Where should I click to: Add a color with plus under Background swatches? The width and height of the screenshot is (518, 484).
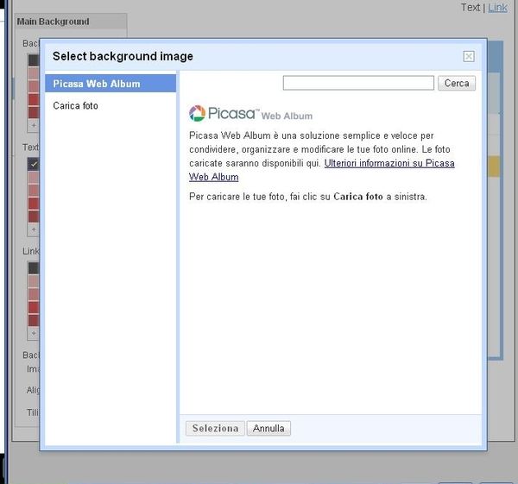pos(34,125)
